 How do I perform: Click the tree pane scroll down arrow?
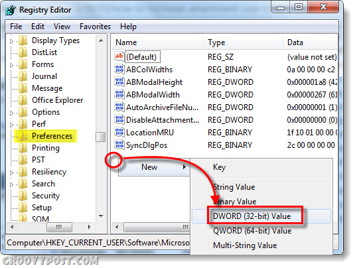click(x=101, y=216)
